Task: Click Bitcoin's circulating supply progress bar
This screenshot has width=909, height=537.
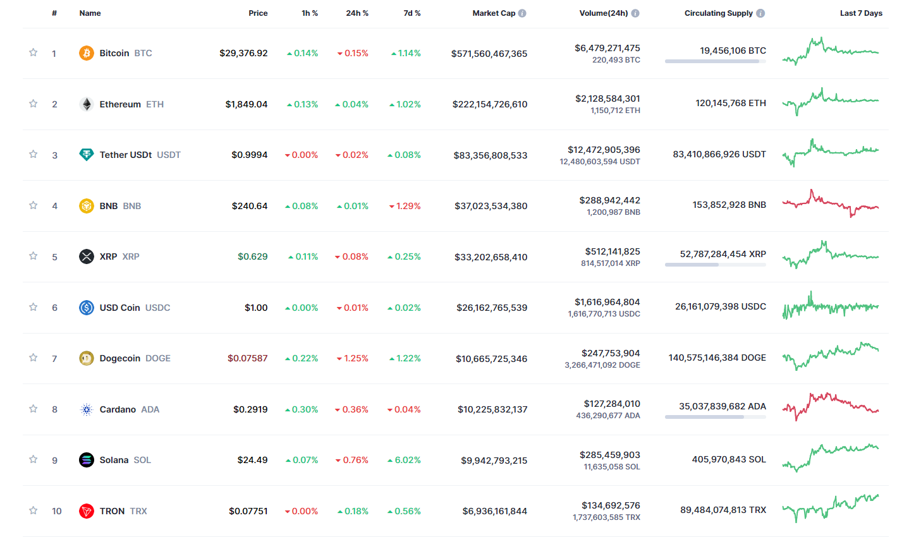Action: [x=716, y=61]
